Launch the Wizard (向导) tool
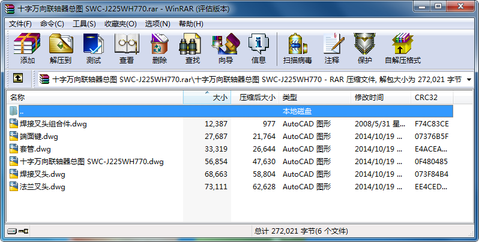The width and height of the screenshot is (479, 242). tap(225, 49)
